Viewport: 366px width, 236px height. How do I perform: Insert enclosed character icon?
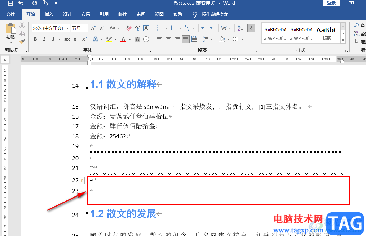[x=146, y=39]
